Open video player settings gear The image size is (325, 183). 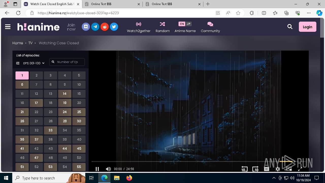coord(278,169)
